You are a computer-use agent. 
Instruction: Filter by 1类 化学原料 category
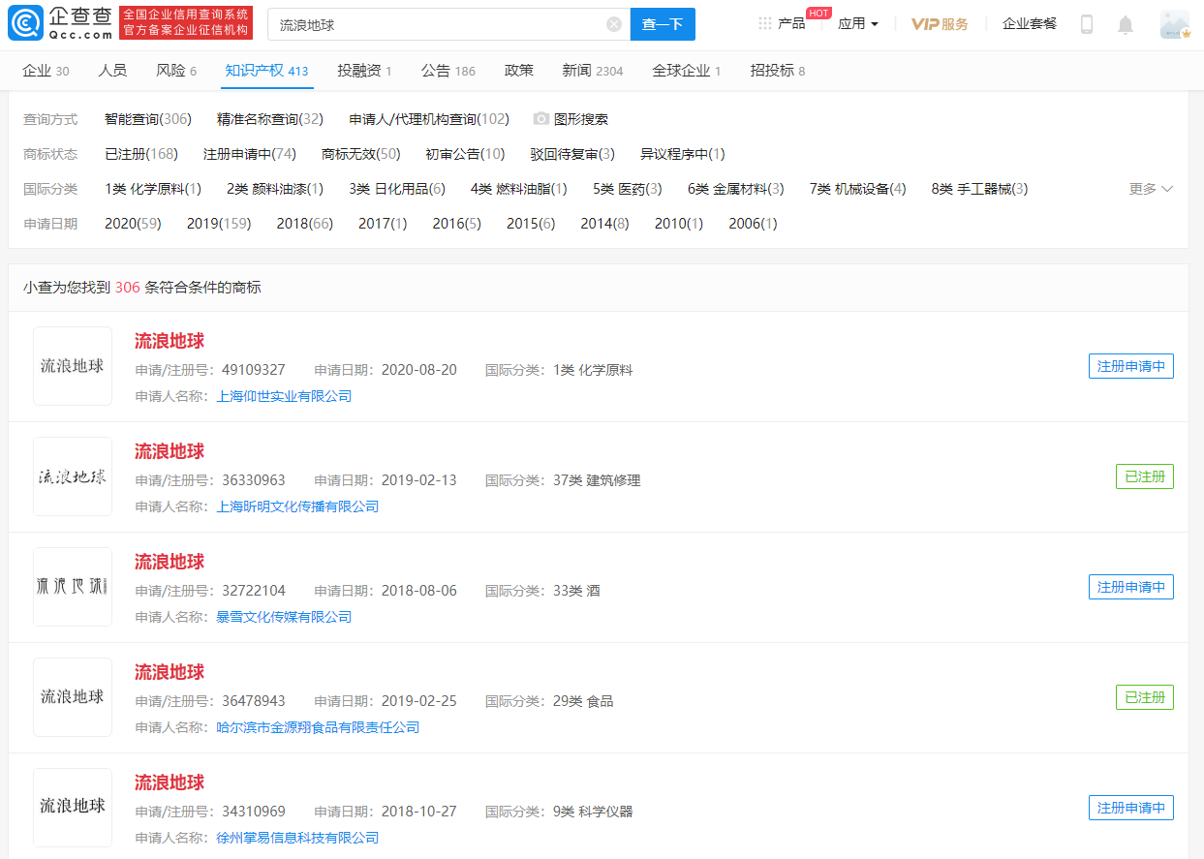pos(153,189)
